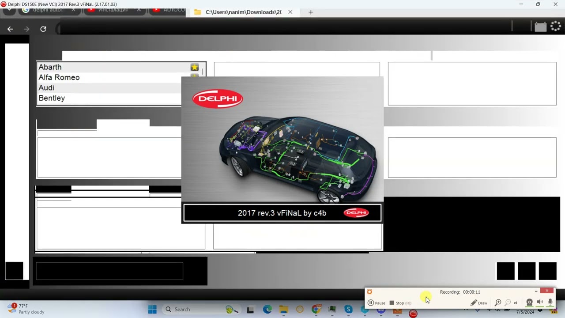Pick Bentley in the make list

[109, 98]
